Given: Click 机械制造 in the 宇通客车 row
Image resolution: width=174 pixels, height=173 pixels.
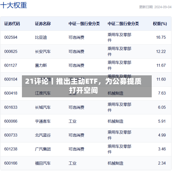Looking at the screenshot, I should coord(116,121).
